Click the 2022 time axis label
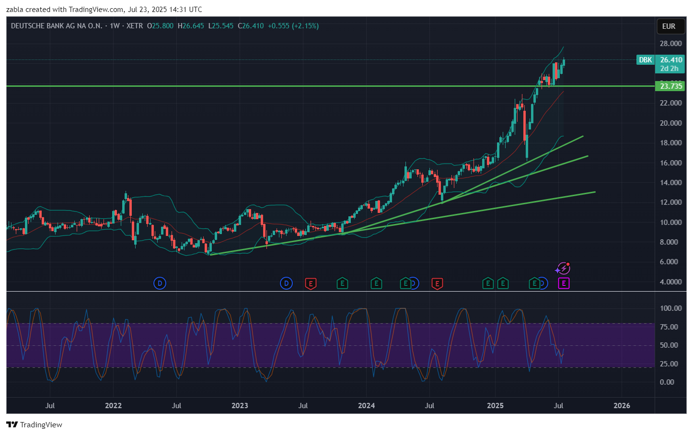 (113, 406)
